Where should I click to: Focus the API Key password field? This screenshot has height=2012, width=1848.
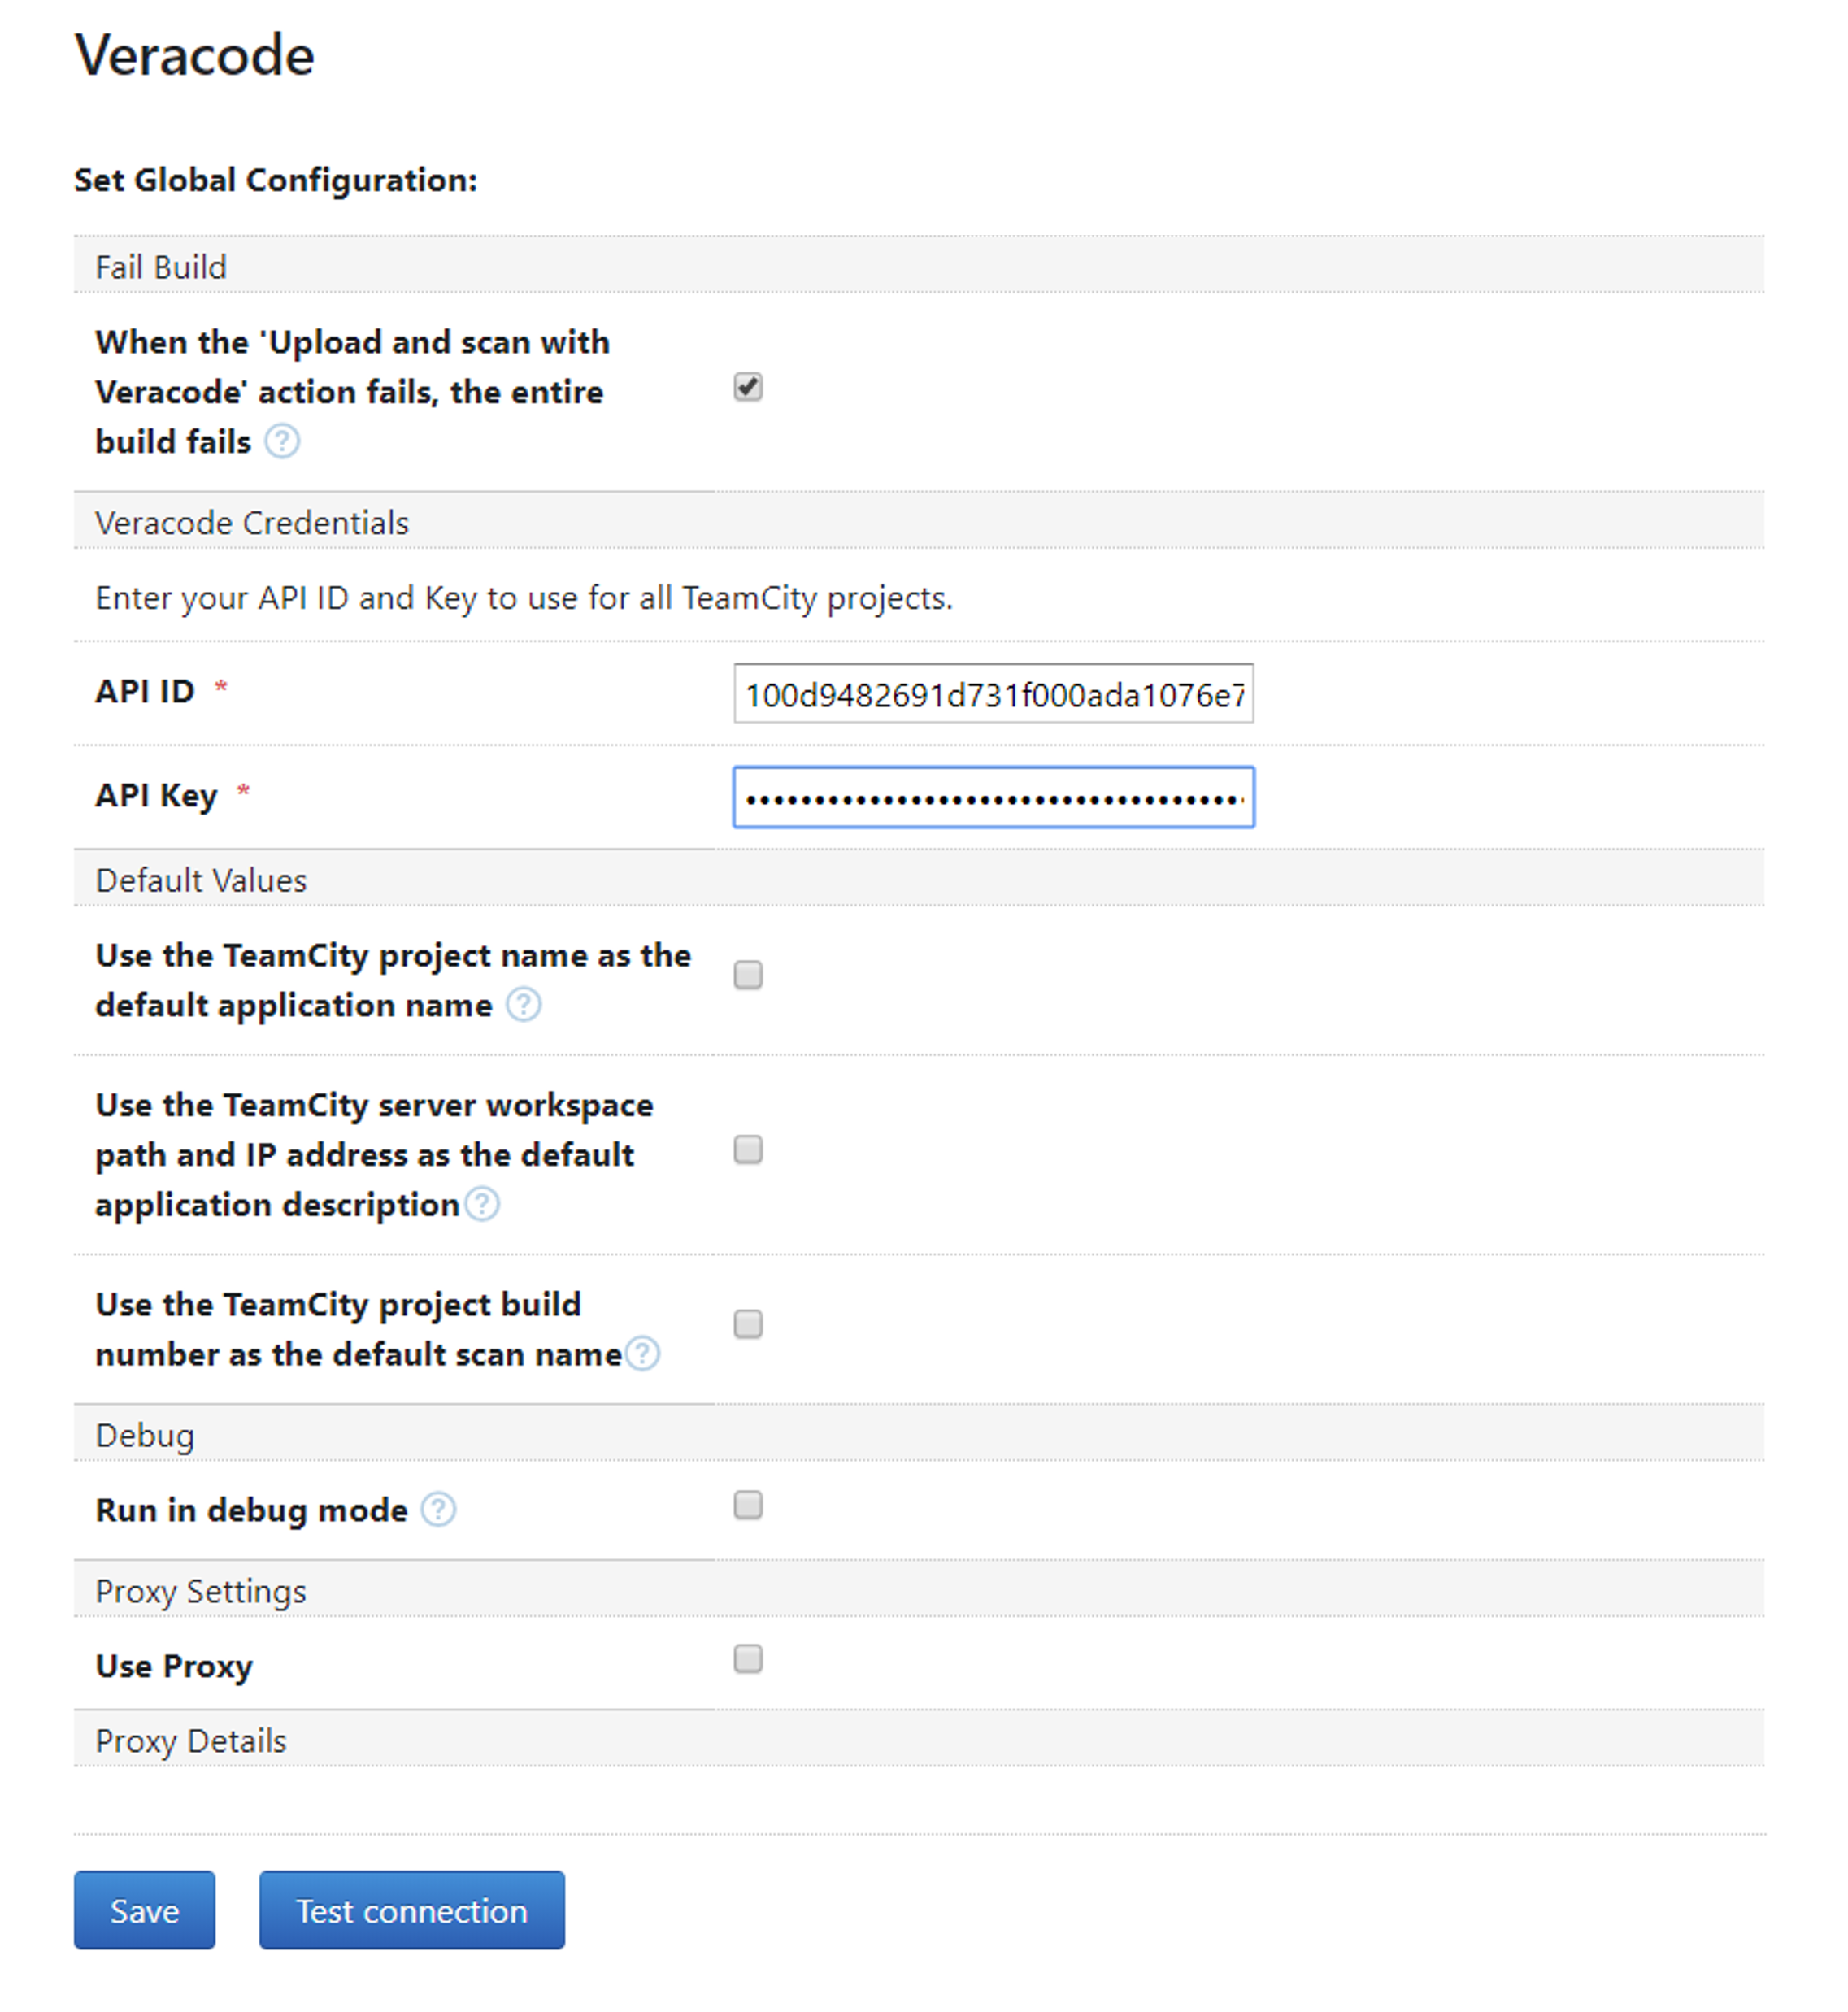(x=993, y=798)
